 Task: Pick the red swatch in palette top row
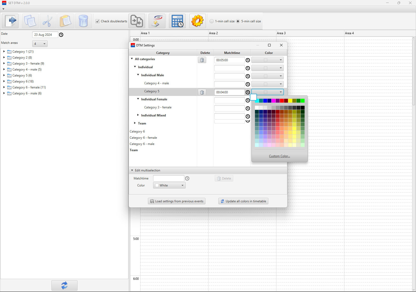tap(282, 101)
